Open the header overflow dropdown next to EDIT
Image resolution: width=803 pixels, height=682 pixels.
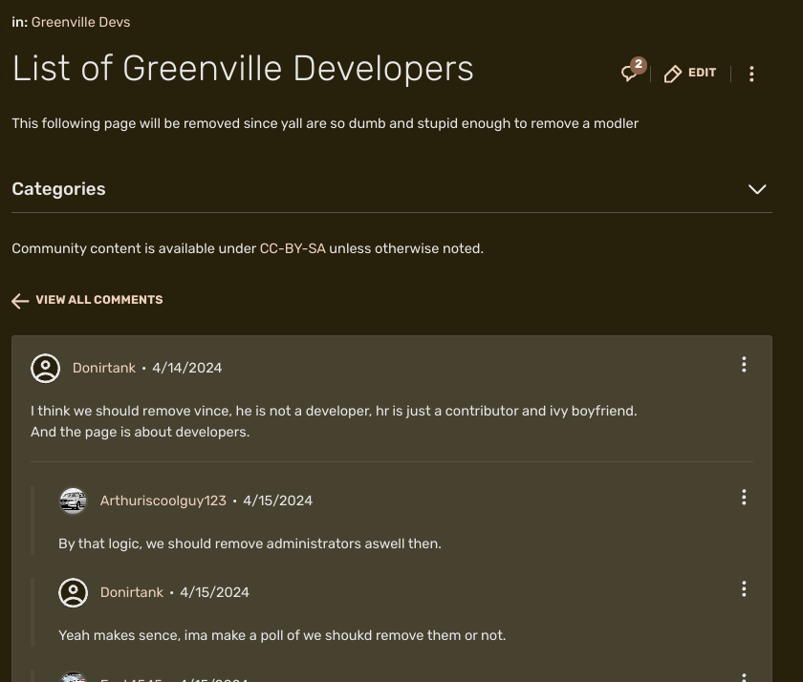(x=751, y=74)
